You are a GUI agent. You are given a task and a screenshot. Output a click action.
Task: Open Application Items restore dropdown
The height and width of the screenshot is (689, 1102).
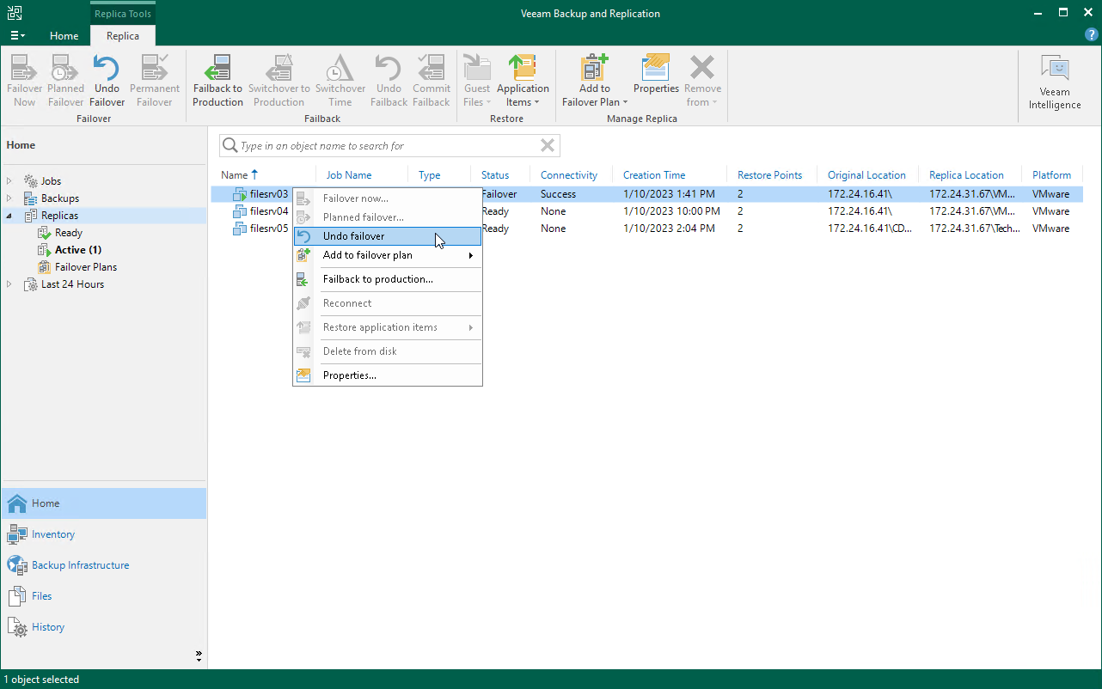(523, 81)
